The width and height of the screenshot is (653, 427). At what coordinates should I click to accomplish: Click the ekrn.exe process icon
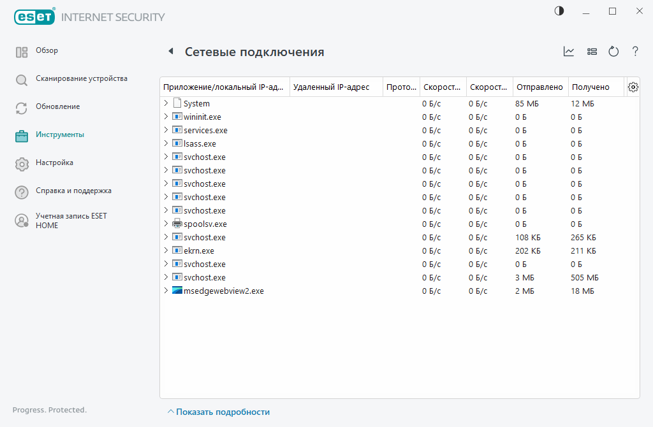pyautogui.click(x=177, y=250)
